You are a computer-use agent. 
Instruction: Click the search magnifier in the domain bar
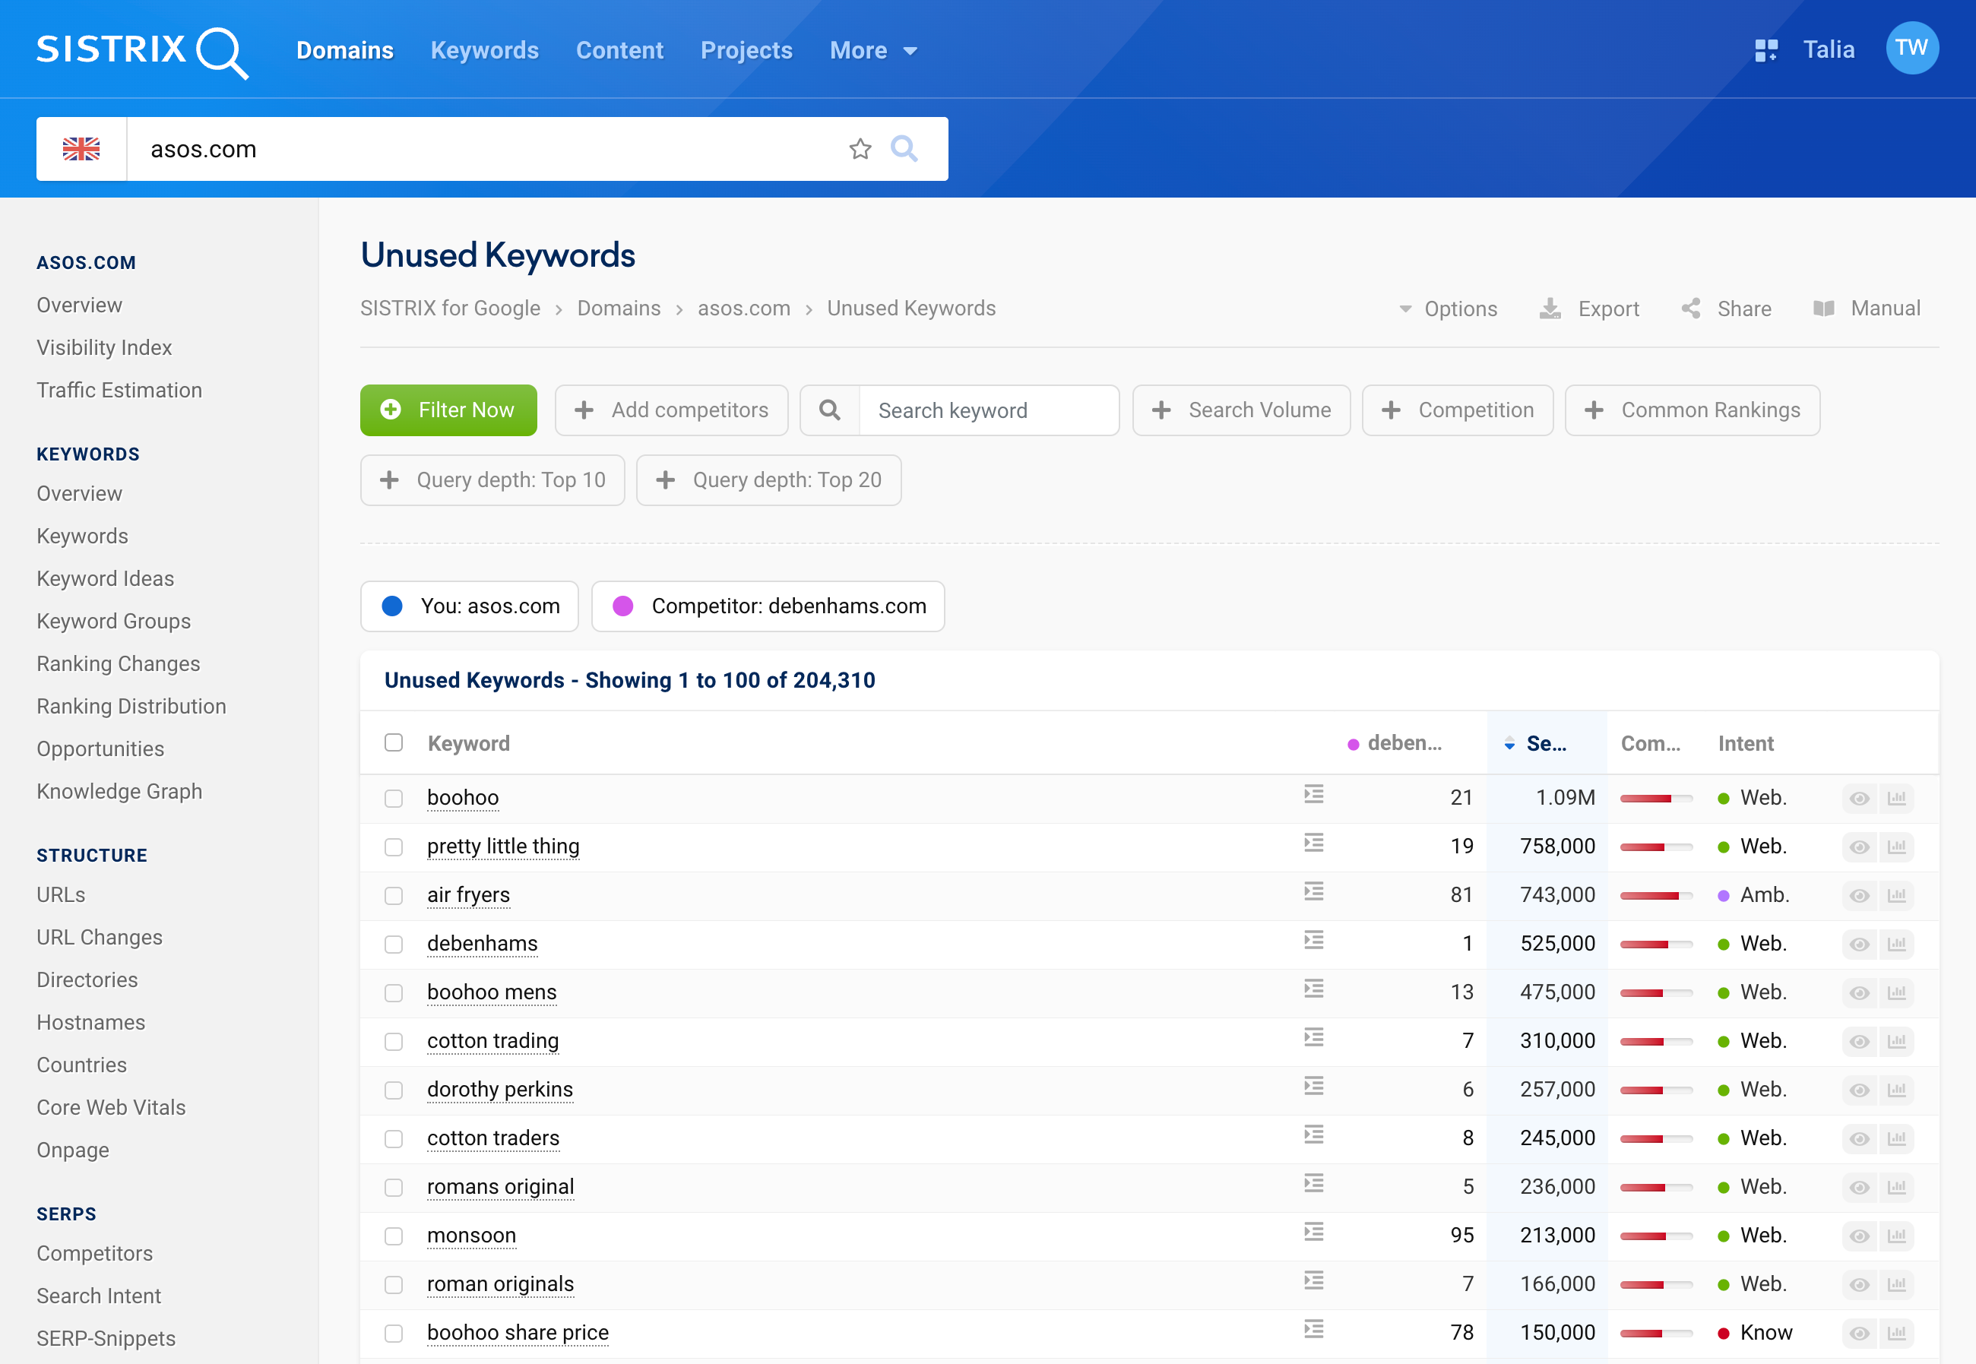(x=904, y=149)
